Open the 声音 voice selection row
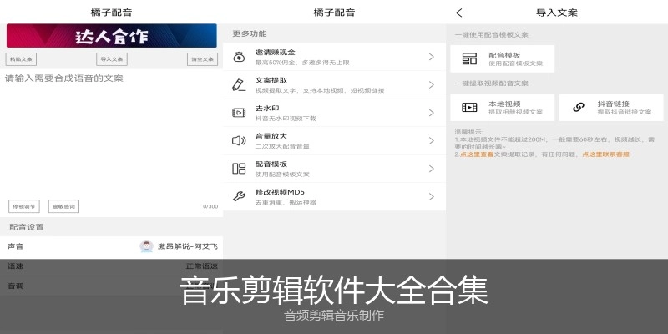 pyautogui.click(x=112, y=246)
